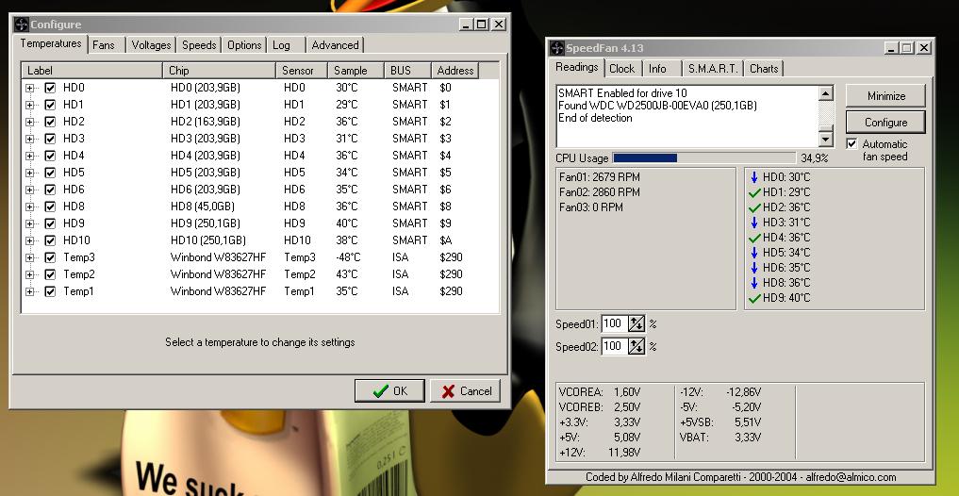Toggle Automatic fan speed checkbox
This screenshot has width=959, height=496.
point(852,143)
